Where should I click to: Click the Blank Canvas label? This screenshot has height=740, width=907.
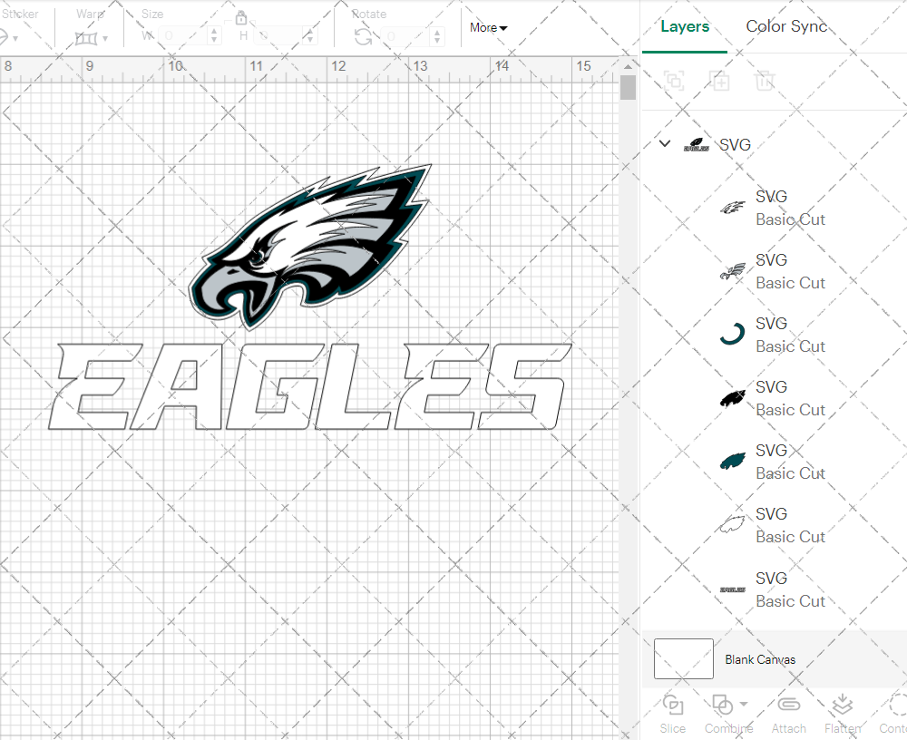(760, 659)
